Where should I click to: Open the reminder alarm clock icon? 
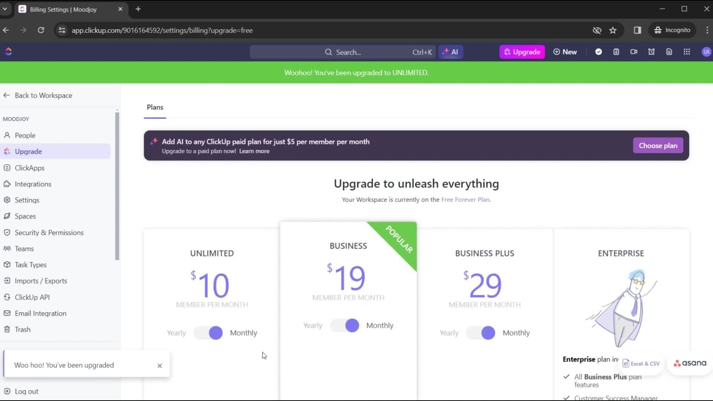click(651, 52)
